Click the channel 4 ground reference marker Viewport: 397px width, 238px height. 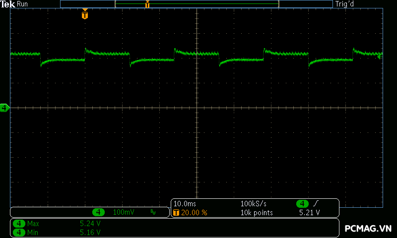(4, 108)
